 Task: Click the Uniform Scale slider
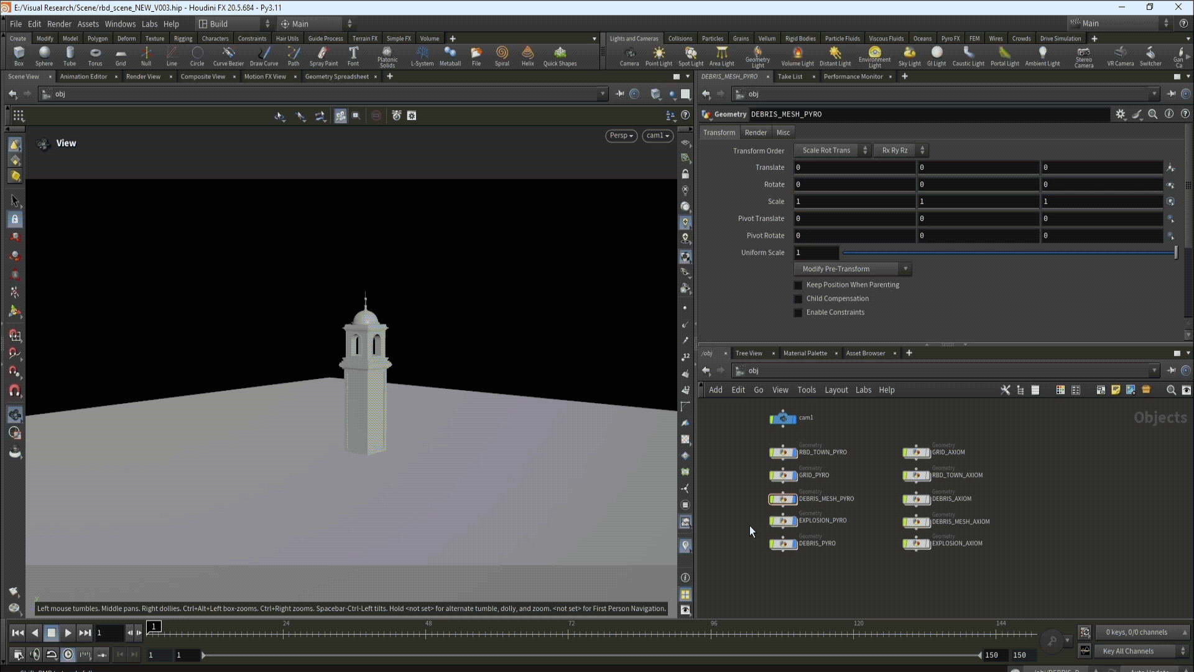pos(1007,253)
